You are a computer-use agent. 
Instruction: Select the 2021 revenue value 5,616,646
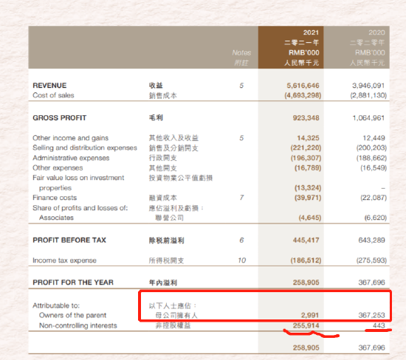(x=303, y=86)
